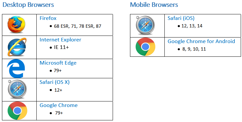The image size is (242, 122).
Task: Click the mobile Safari iOS compass icon
Action: click(145, 25)
